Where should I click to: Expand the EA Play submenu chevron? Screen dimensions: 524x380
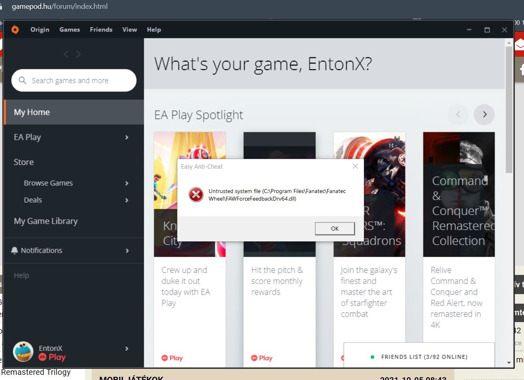126,137
